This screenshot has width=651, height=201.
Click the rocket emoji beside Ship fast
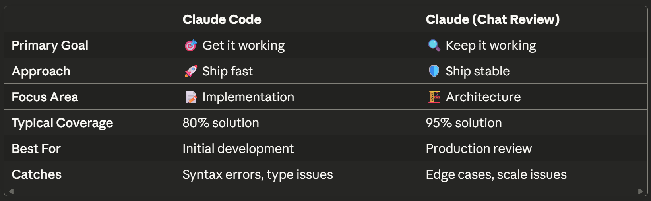click(x=191, y=71)
